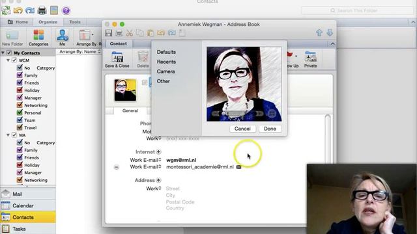
Task: Click the Delete trash icon in contact ribbon
Action: tap(143, 59)
